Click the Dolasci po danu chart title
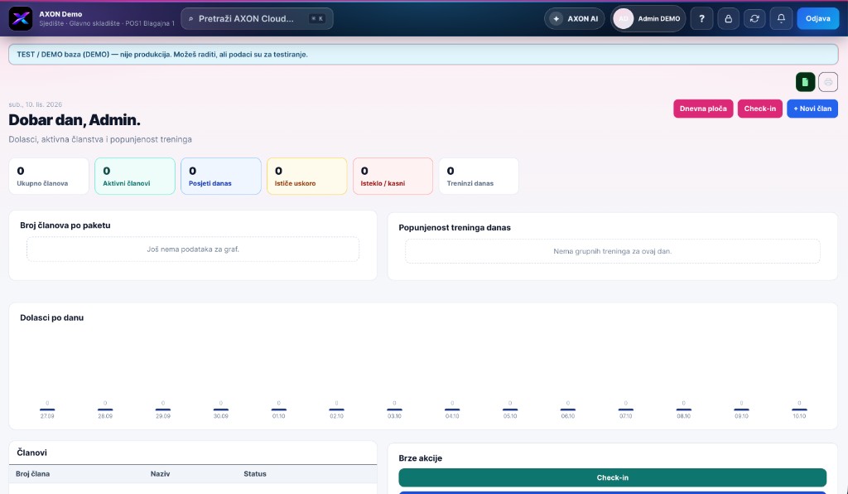This screenshot has width=848, height=494. coord(52,317)
